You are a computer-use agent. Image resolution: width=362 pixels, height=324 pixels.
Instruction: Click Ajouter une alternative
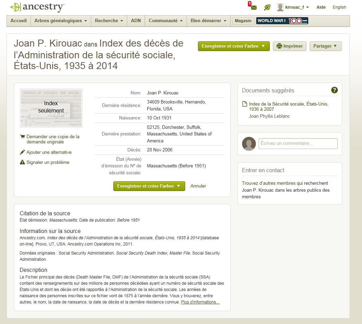49,152
